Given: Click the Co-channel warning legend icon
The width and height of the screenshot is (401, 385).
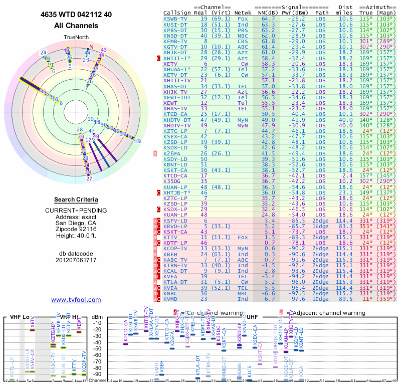Looking at the screenshot, I should tap(175, 312).
